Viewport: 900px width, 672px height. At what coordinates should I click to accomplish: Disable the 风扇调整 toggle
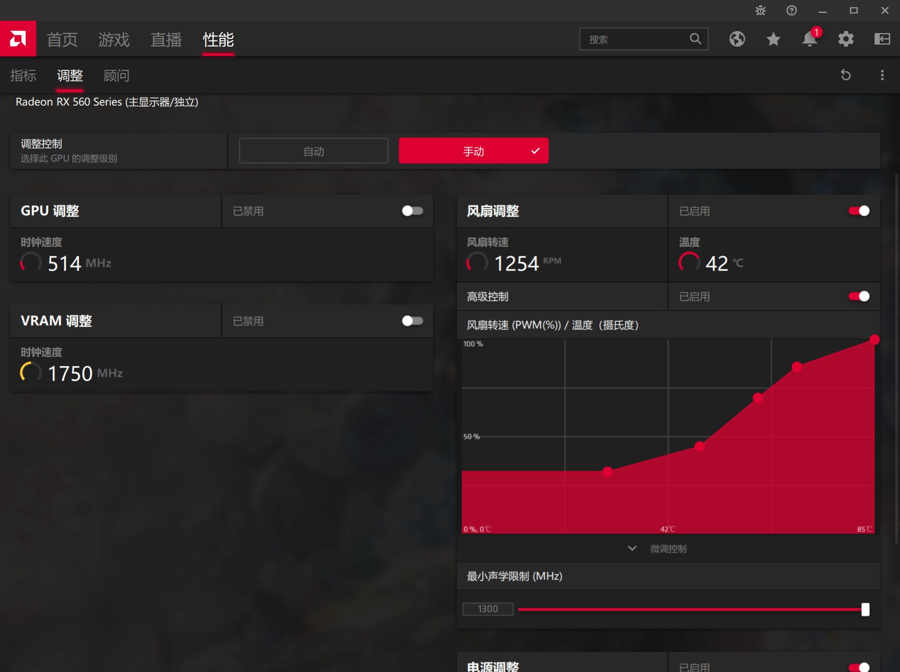click(x=859, y=211)
